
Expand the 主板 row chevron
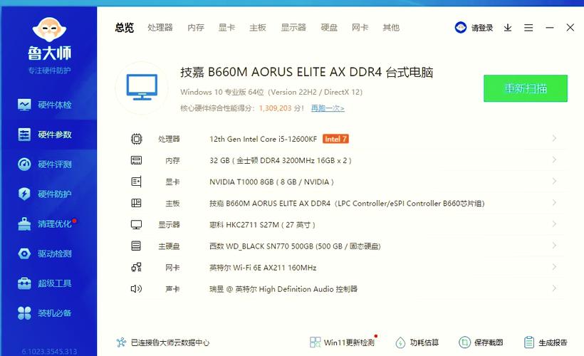click(x=554, y=203)
